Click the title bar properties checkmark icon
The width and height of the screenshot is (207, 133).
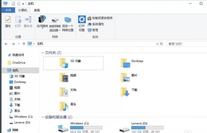[13, 3]
